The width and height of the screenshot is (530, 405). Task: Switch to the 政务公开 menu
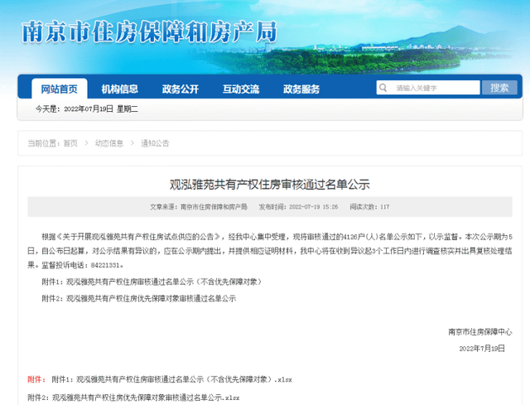pyautogui.click(x=180, y=89)
